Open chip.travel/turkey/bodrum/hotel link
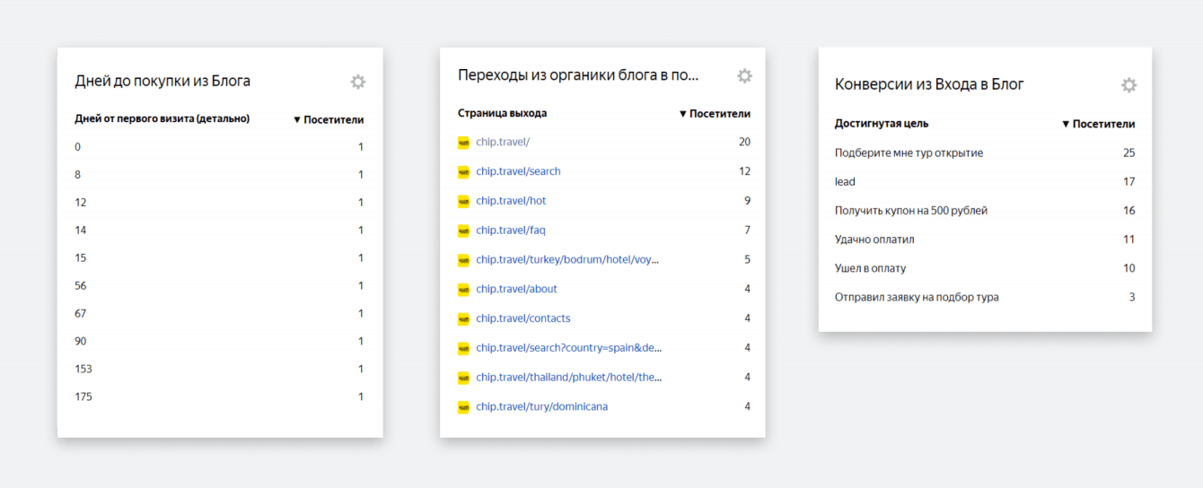 [x=567, y=259]
